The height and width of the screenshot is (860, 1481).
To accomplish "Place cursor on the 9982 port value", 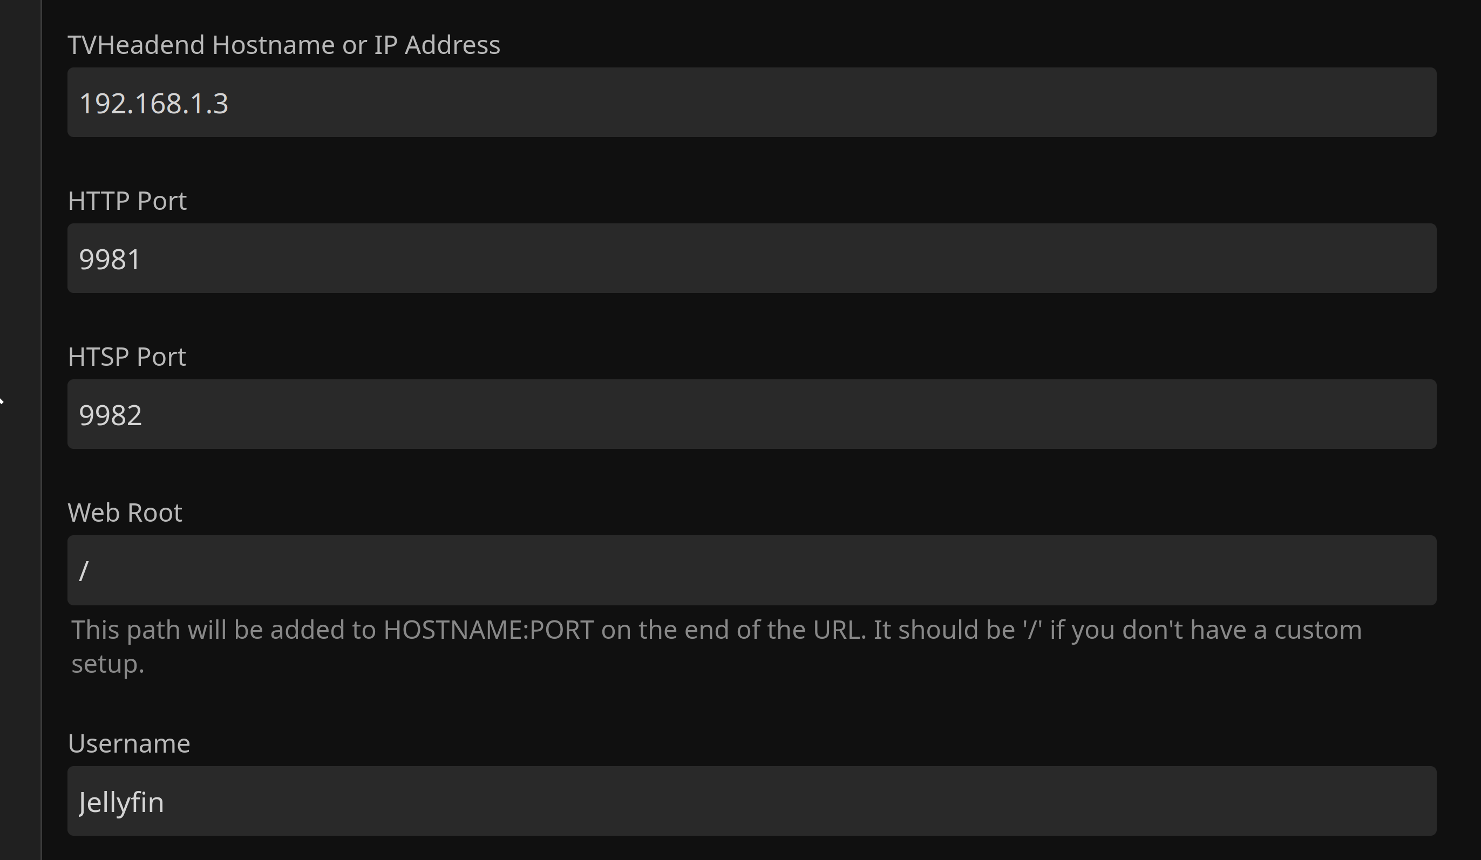I will [111, 415].
